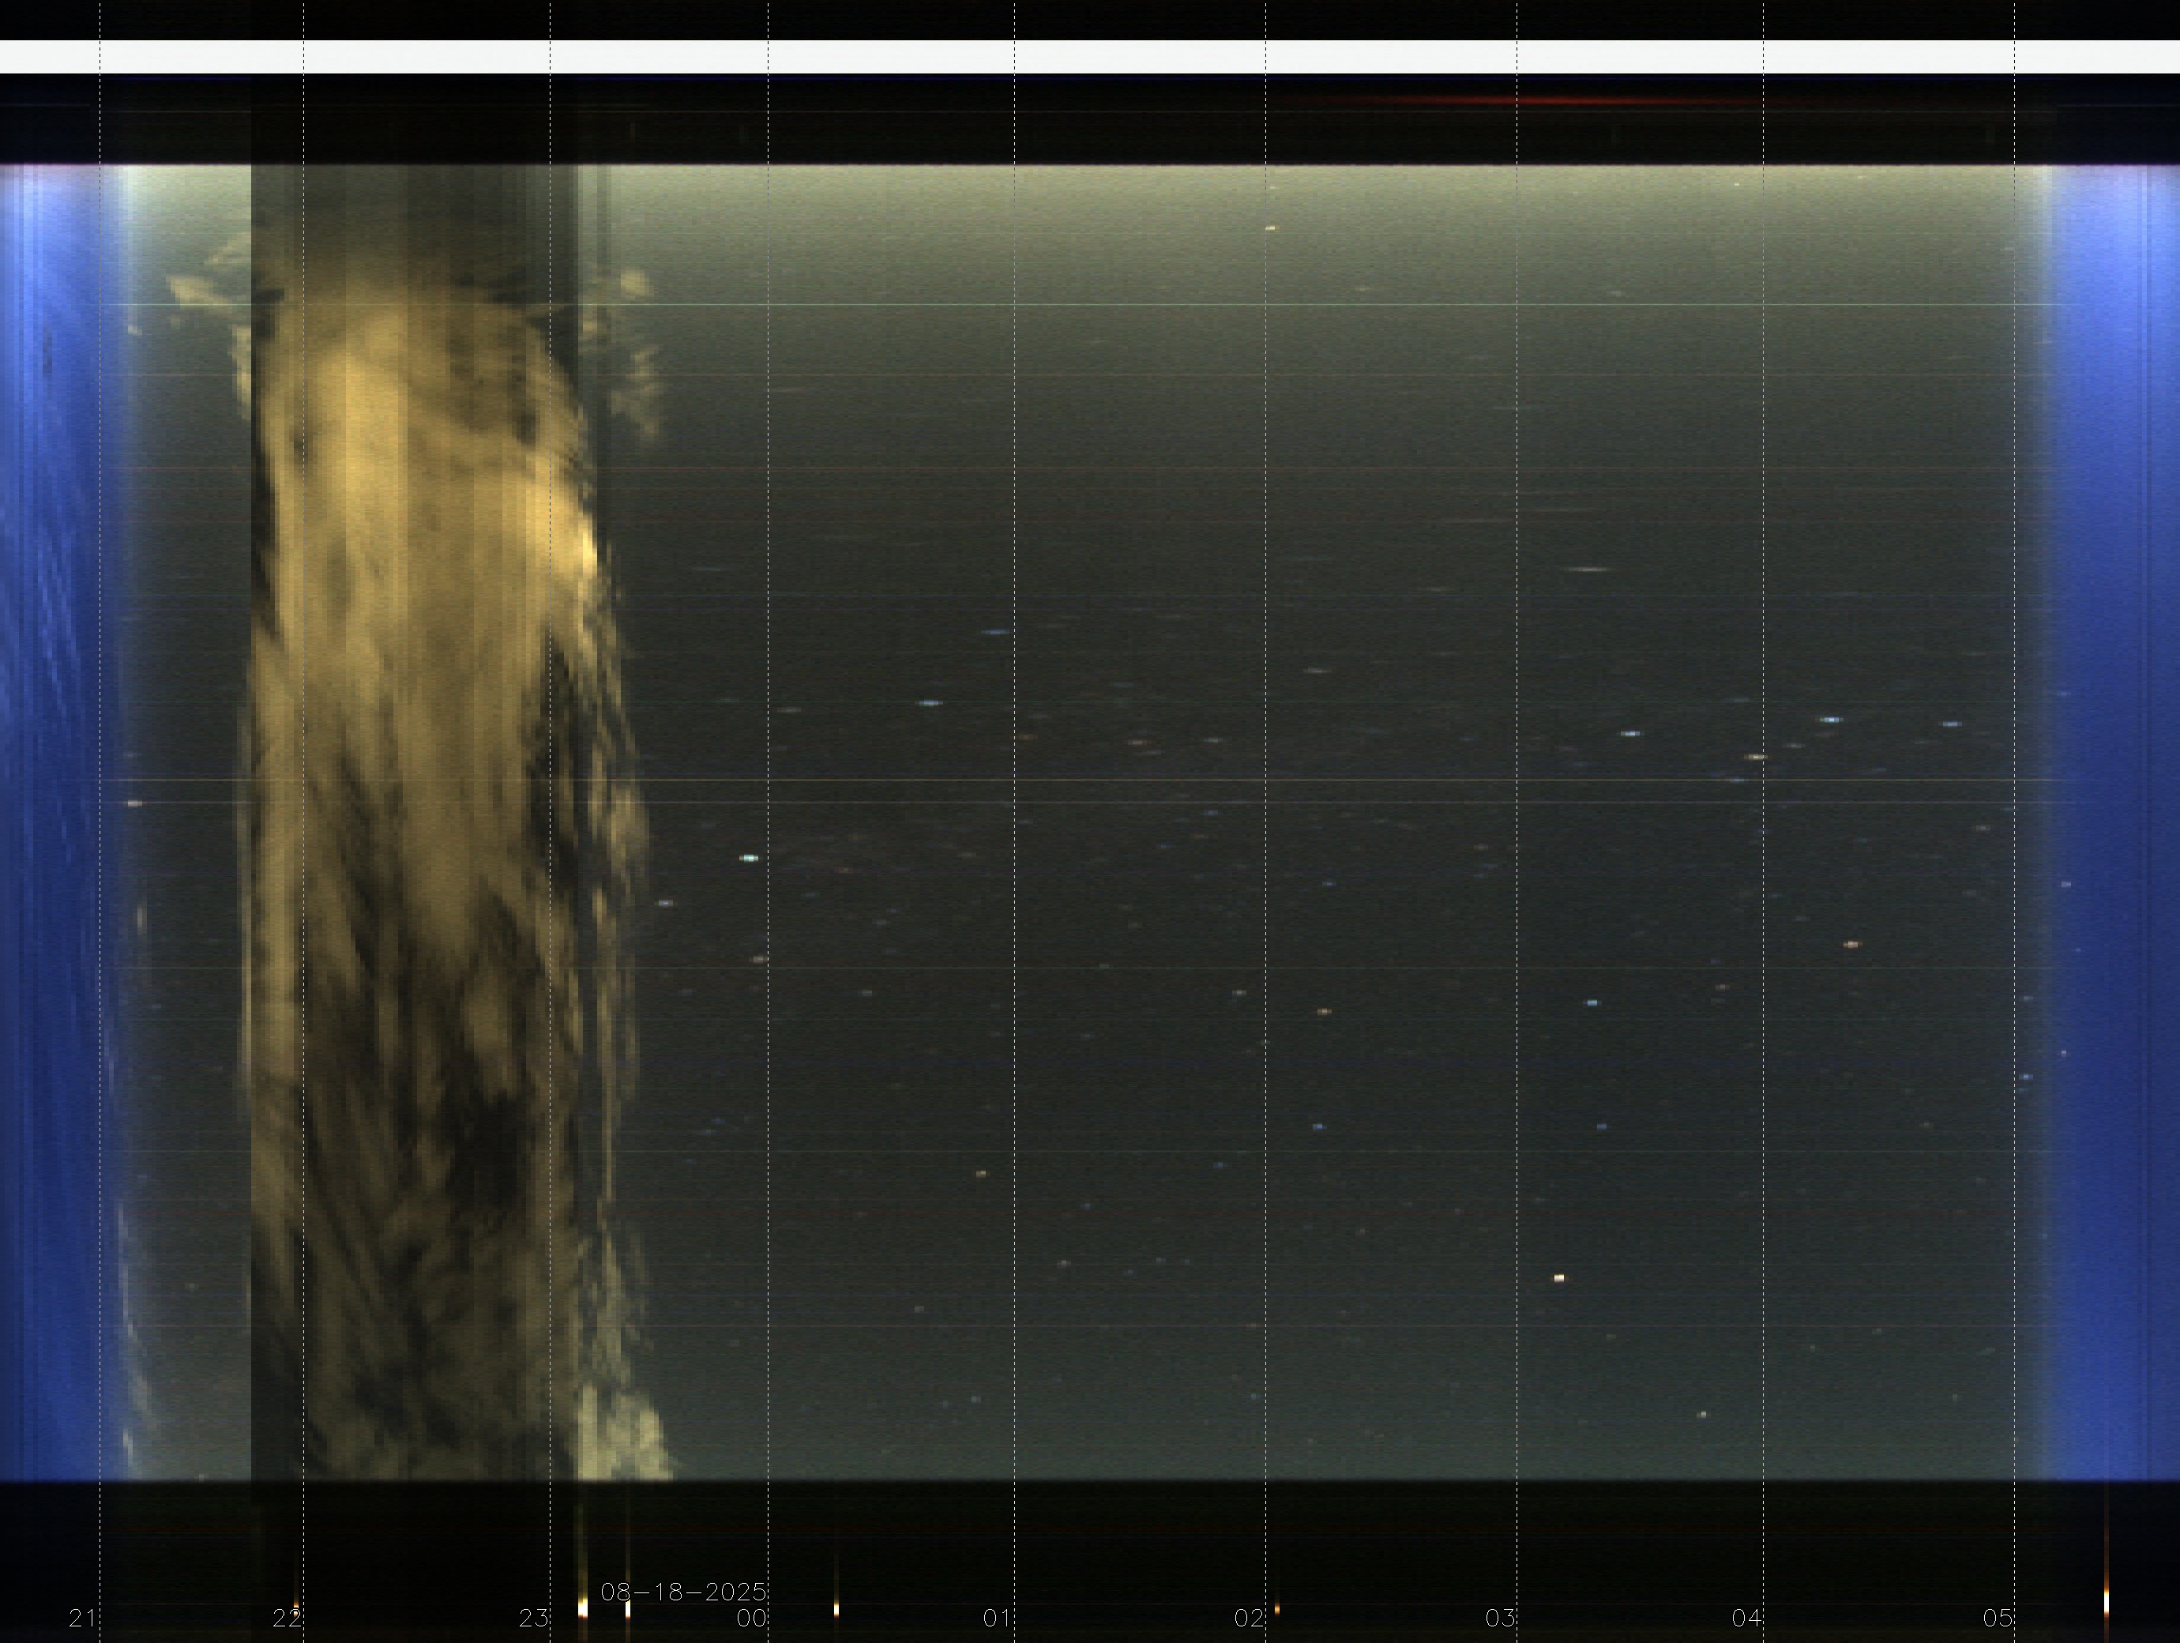Click the 22 hour time label
2180x1643 pixels.
click(286, 1619)
